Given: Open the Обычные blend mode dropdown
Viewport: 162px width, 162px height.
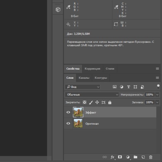Looking at the screenshot, I should [92, 95].
